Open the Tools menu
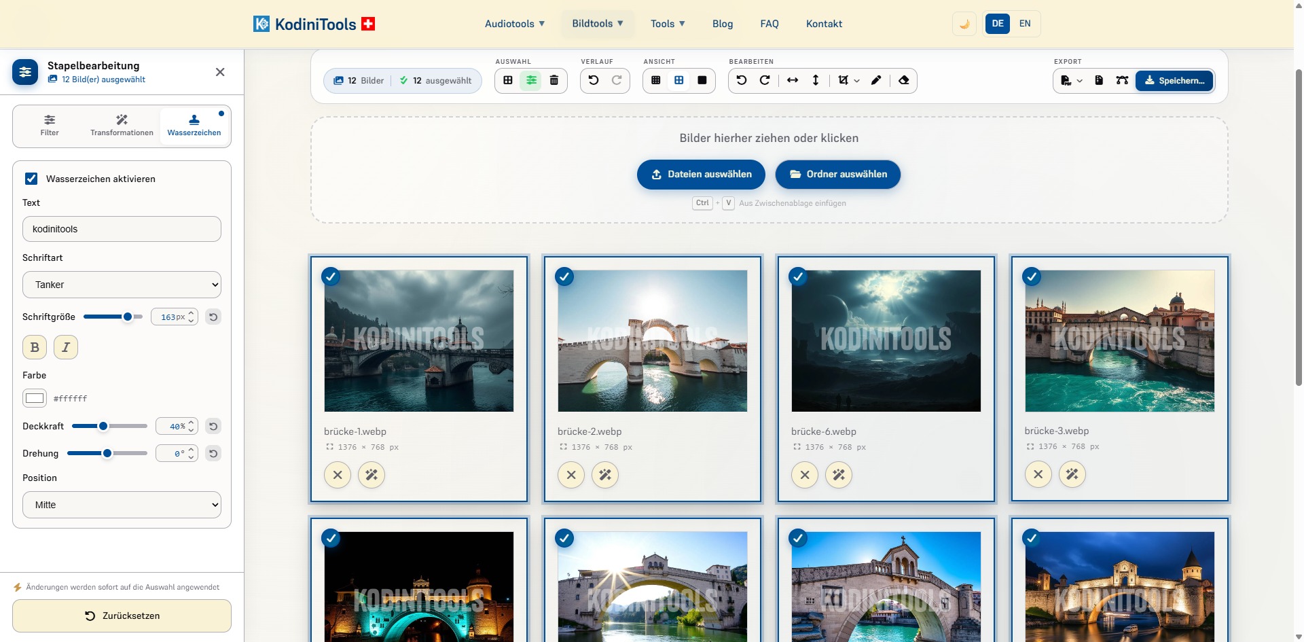Viewport: 1304px width, 642px height. (668, 24)
